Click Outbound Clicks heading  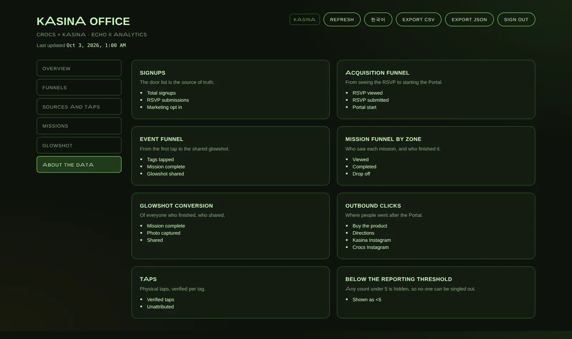pyautogui.click(x=373, y=206)
